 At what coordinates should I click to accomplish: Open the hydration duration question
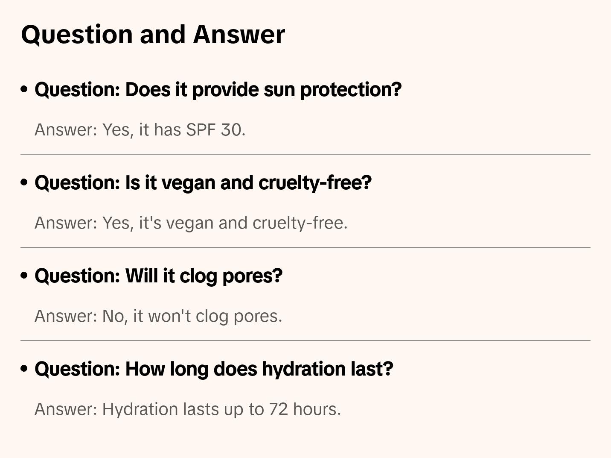click(214, 369)
